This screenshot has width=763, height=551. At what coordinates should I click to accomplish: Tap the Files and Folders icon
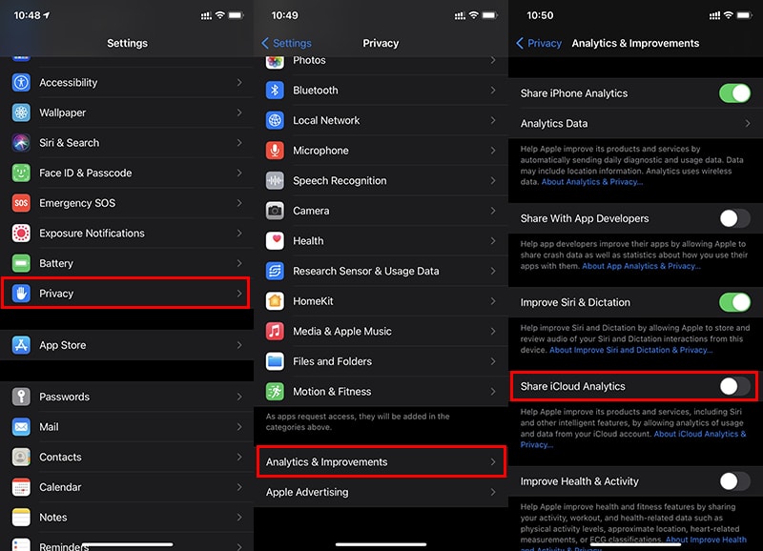click(275, 362)
